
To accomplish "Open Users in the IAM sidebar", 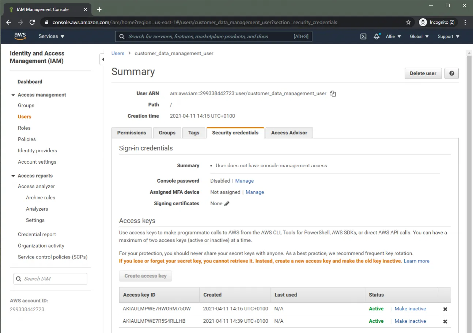I will [x=24, y=117].
